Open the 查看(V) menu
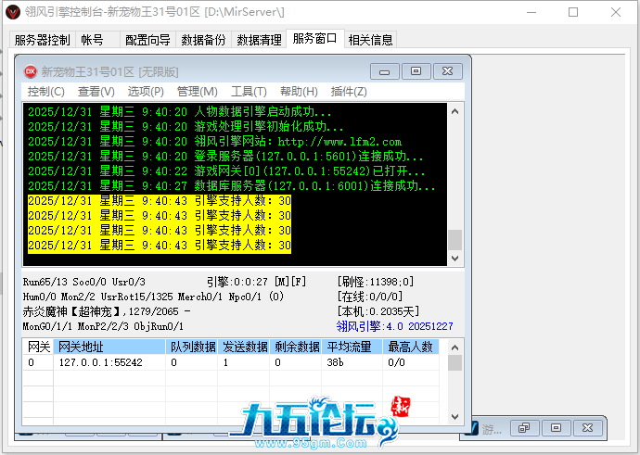 96,92
